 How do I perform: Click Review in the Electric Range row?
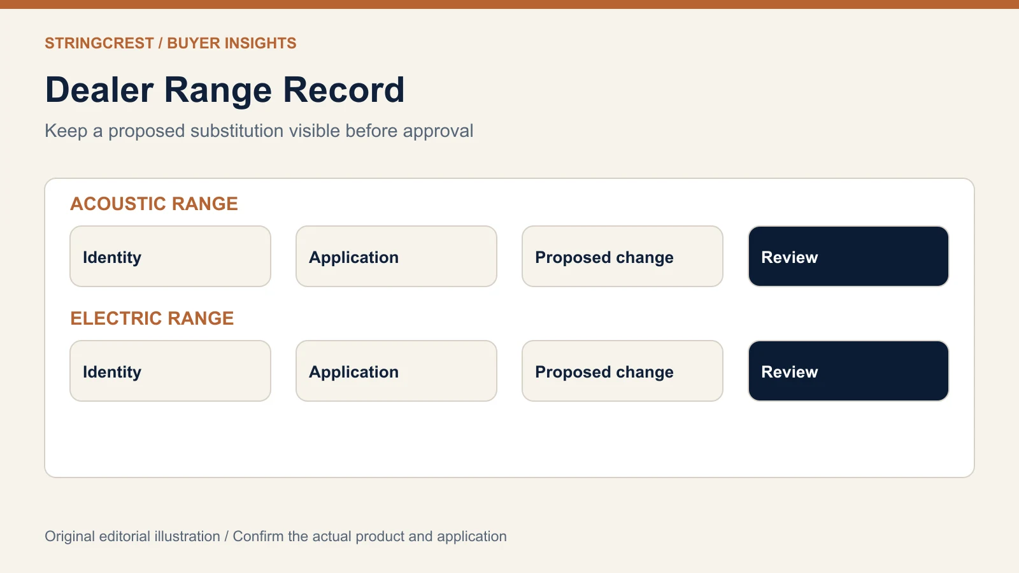click(848, 371)
